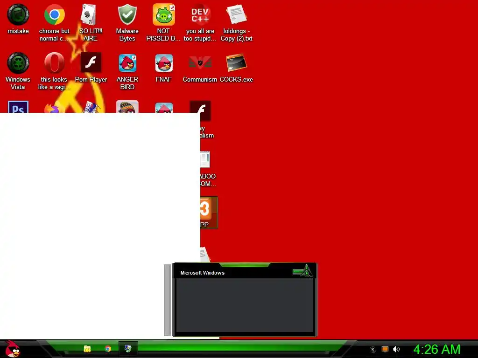Open the document icon labeled '...ABOO'
Viewport: 478px width, 358px height.
[x=205, y=159]
